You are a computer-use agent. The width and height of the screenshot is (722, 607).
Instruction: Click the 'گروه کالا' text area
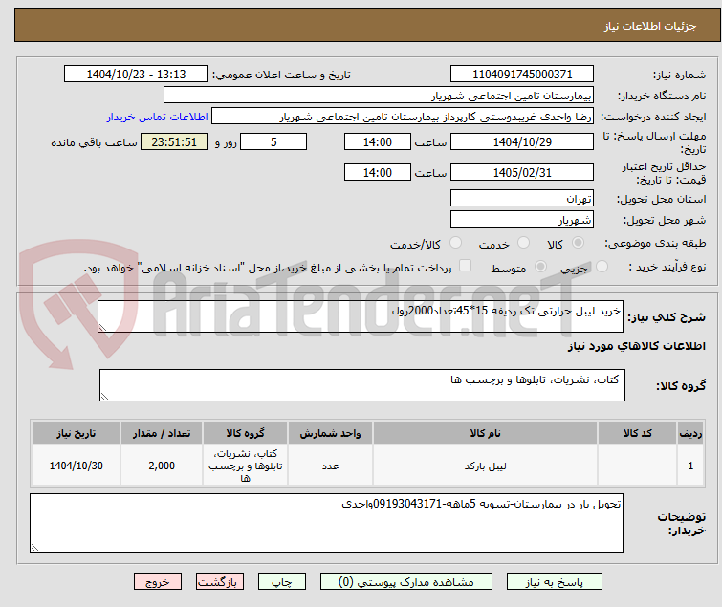[x=362, y=385]
